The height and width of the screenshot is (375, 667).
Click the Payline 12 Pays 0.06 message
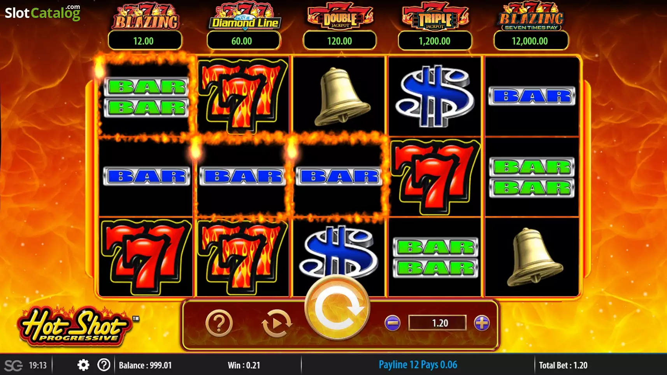point(418,365)
